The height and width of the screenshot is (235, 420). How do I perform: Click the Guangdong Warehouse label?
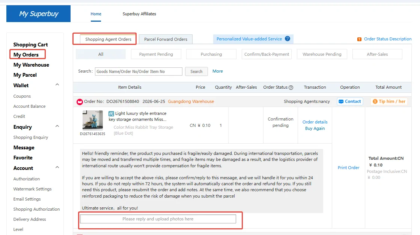click(191, 101)
